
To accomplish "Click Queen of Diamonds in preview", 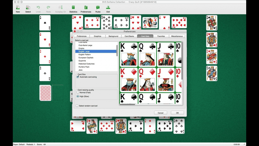I will pyautogui.click(x=147, y=80).
